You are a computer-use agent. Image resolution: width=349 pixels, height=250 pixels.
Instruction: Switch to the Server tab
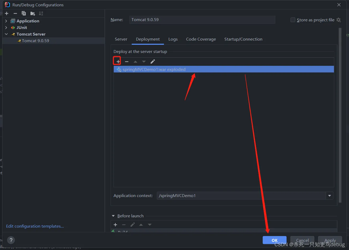(121, 39)
